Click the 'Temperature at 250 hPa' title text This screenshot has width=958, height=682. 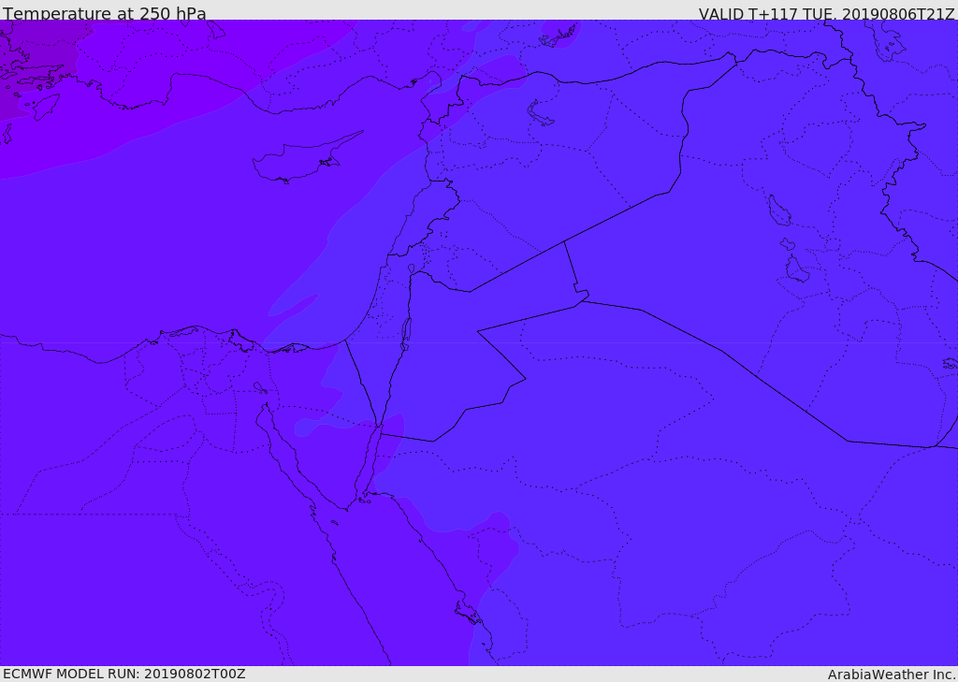pos(105,13)
